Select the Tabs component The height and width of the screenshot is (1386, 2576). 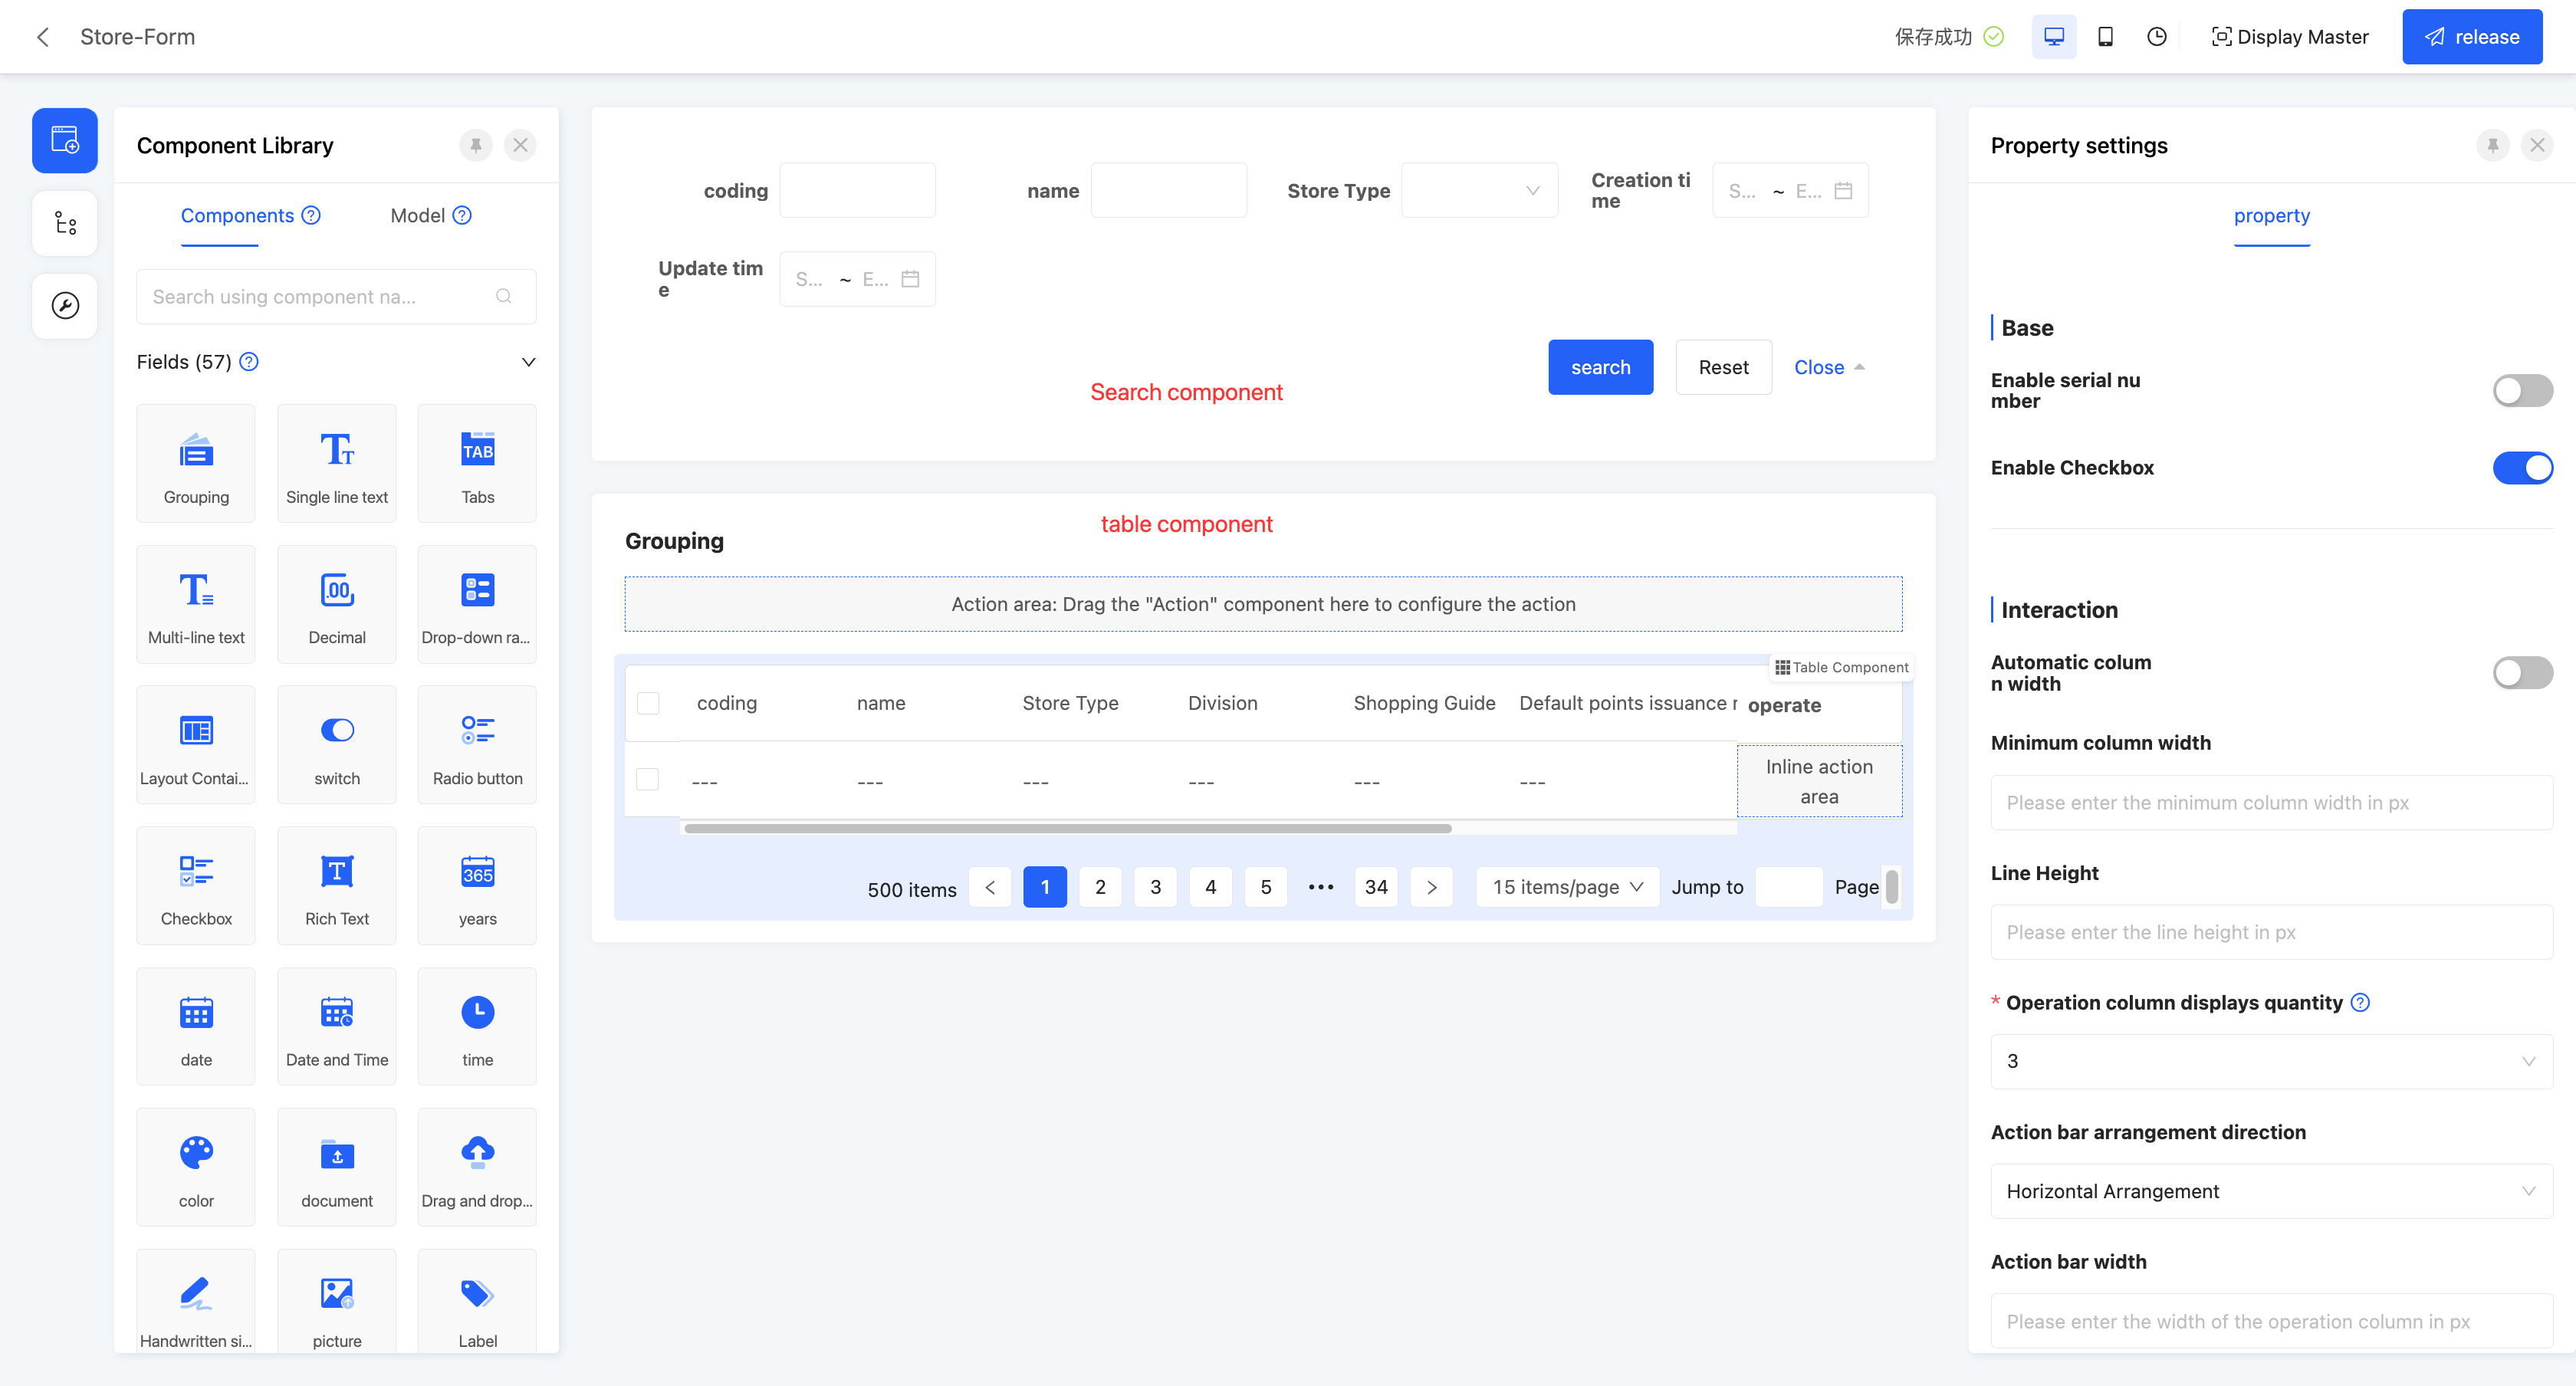point(477,463)
